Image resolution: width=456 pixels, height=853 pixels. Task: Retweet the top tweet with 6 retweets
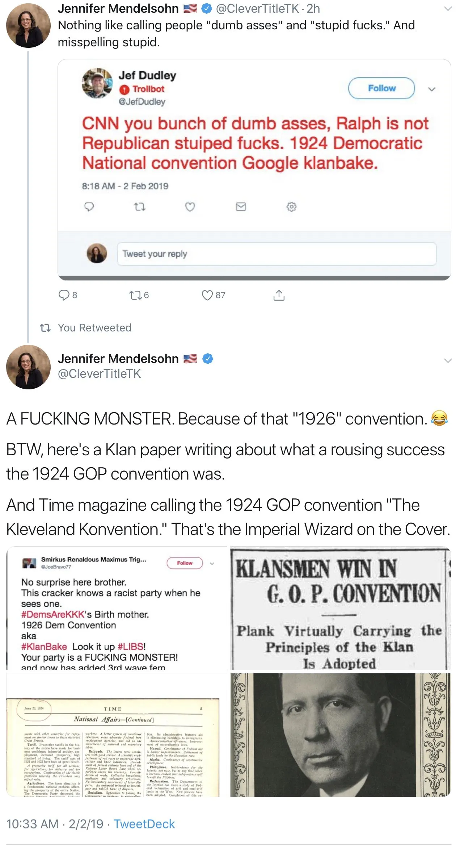[x=136, y=295]
